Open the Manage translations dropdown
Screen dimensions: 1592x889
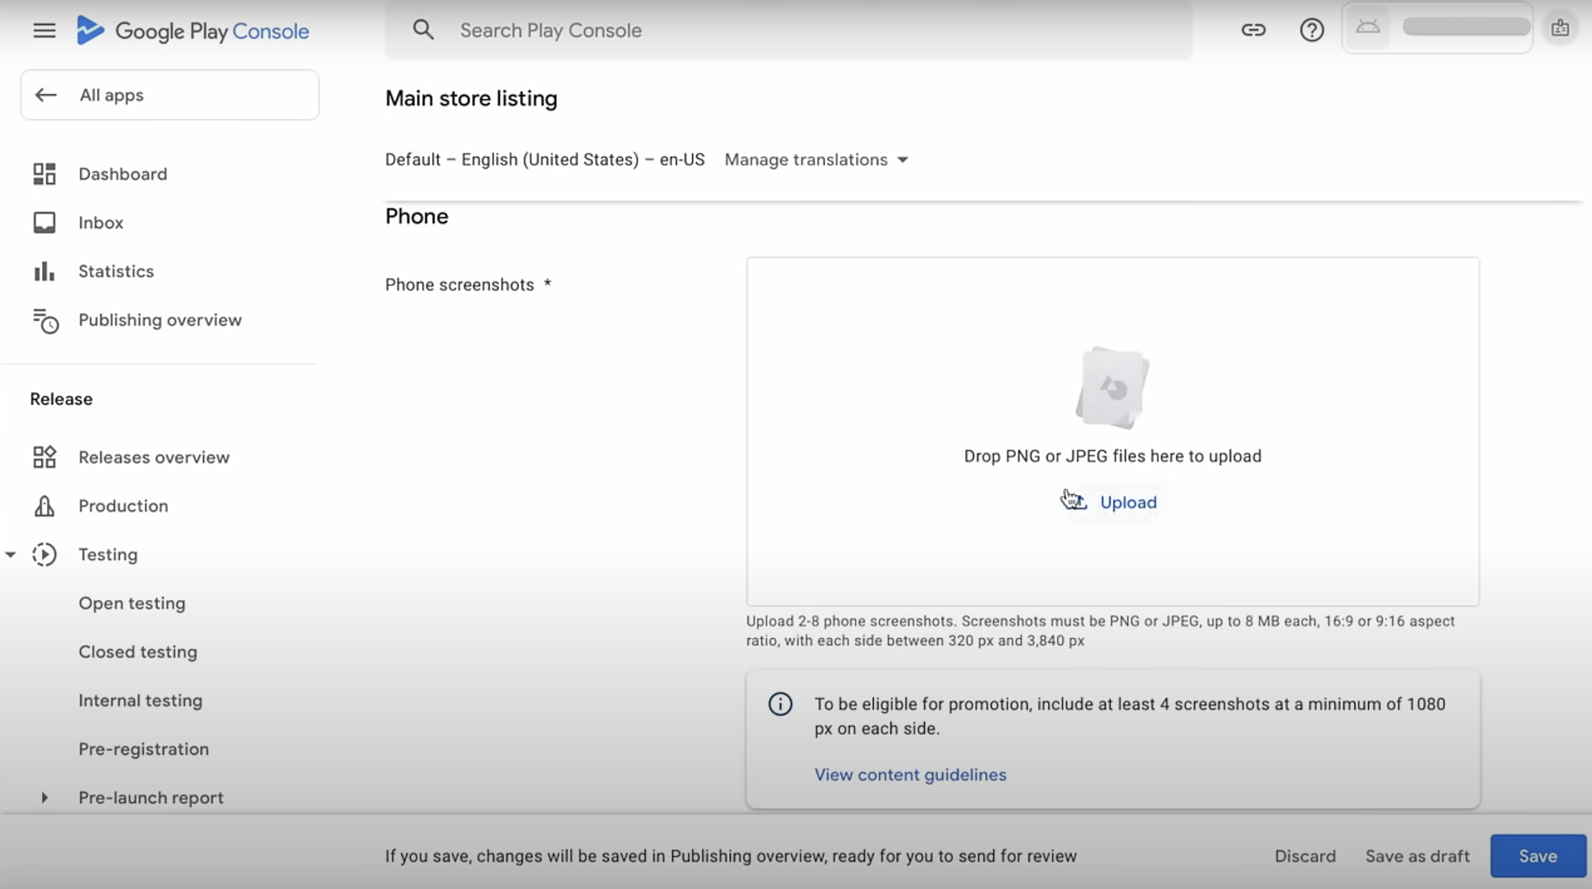click(817, 159)
